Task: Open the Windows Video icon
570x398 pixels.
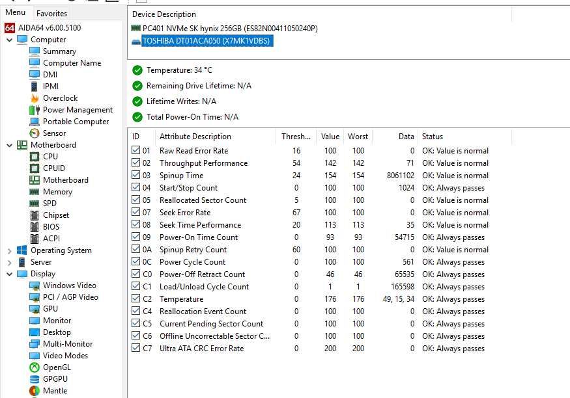Action: [x=34, y=285]
